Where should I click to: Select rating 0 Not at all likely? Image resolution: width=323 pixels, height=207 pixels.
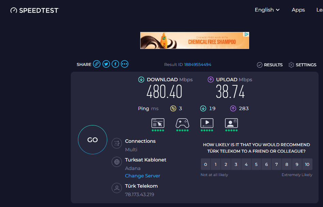coord(205,164)
